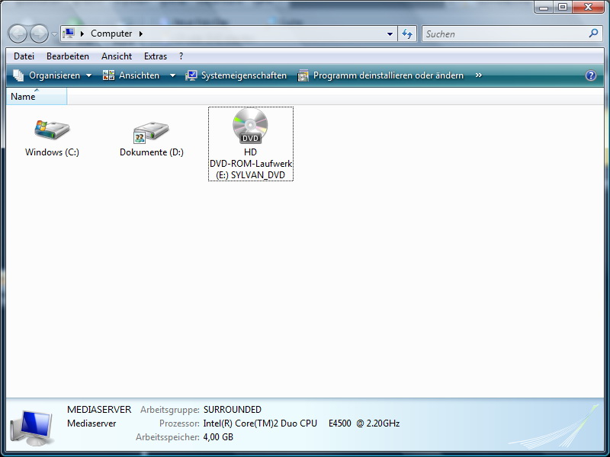Click the 4,00 GB memory value
This screenshot has width=610, height=457.
click(218, 436)
